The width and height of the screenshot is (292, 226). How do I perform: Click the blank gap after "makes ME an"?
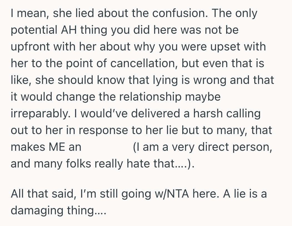(107, 147)
